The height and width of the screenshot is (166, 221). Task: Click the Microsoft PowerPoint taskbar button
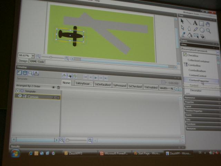click(114, 153)
